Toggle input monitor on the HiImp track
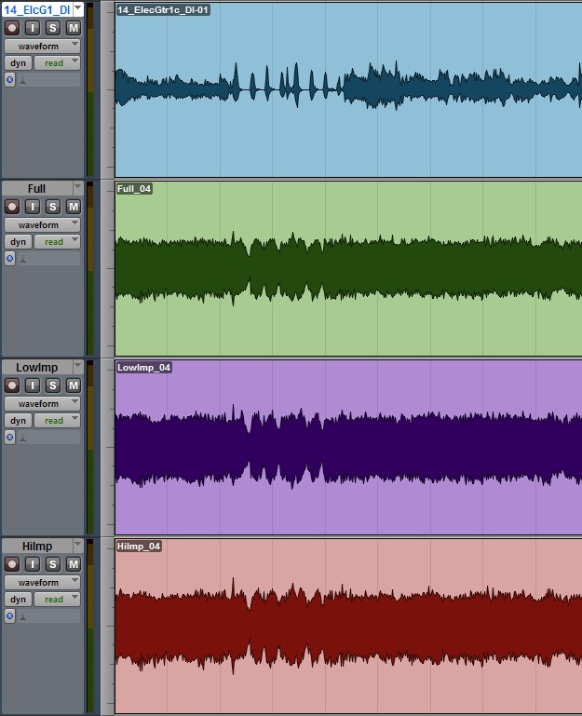 click(33, 564)
